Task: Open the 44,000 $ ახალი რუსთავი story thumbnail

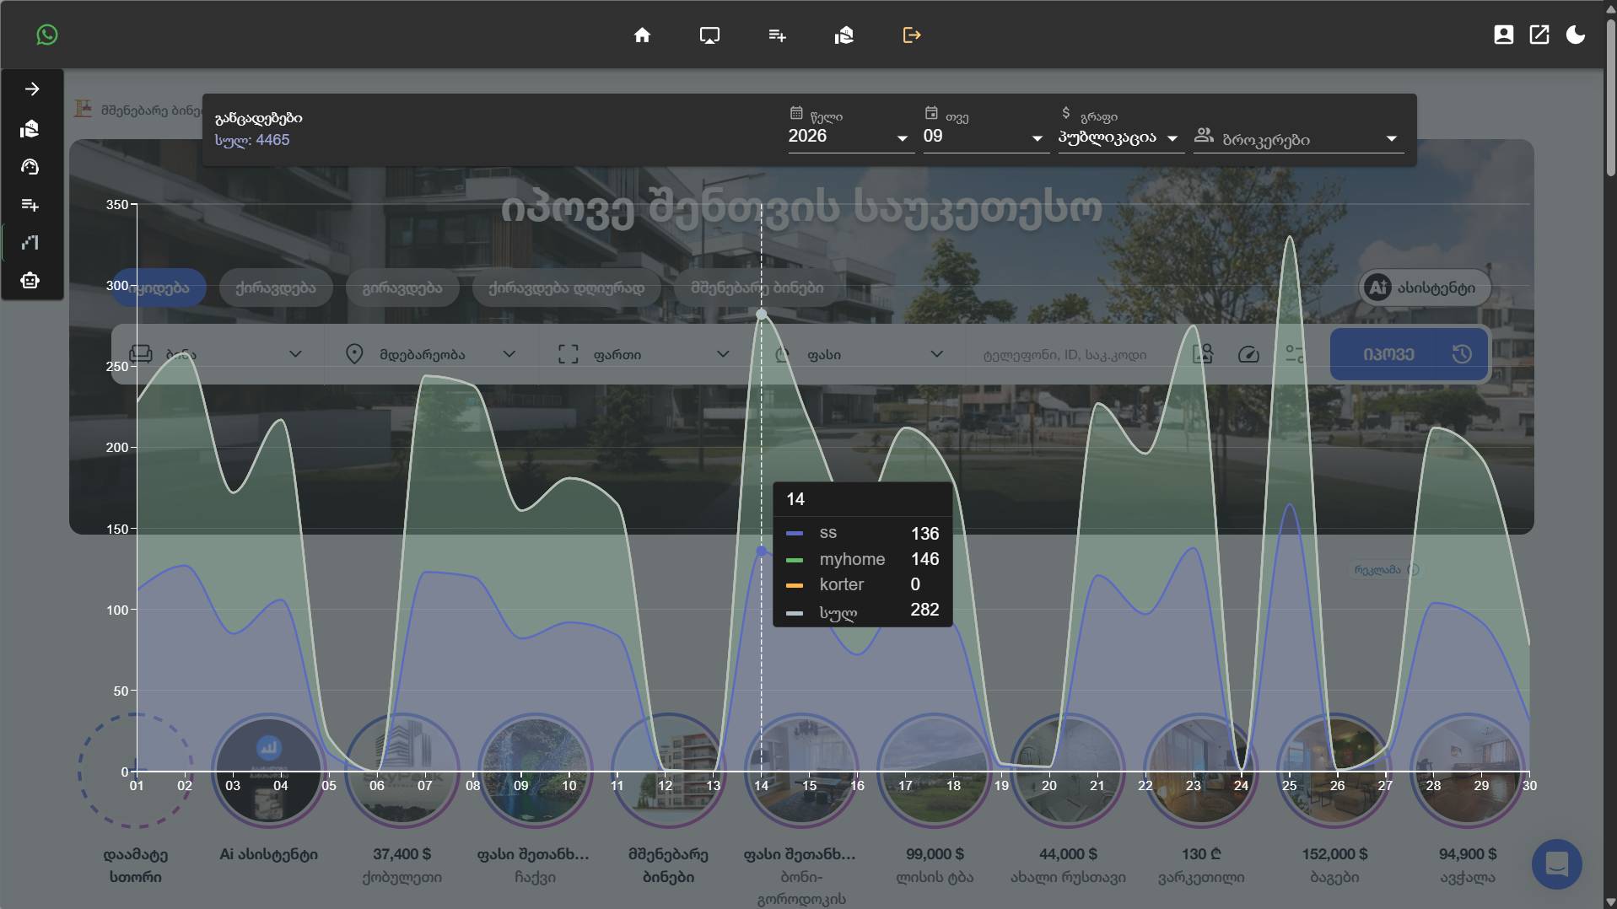Action: click(1068, 771)
